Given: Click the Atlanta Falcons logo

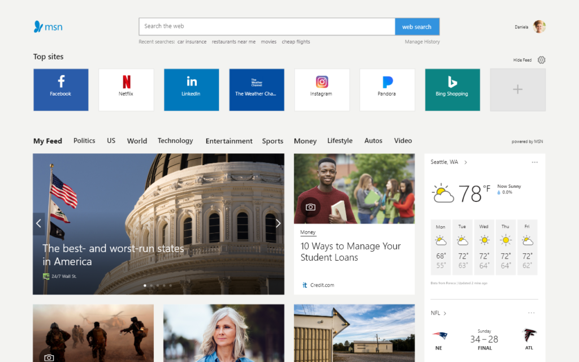Looking at the screenshot, I should pyautogui.click(x=529, y=335).
